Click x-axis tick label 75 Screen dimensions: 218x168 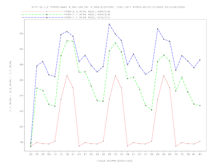coord(182,154)
